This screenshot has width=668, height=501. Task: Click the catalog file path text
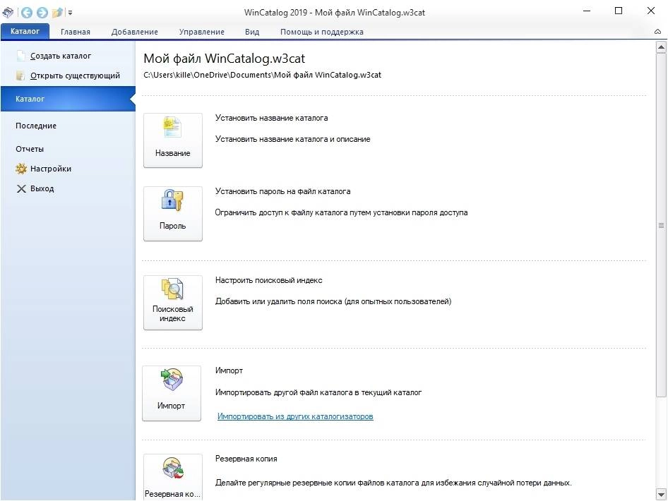tap(262, 75)
